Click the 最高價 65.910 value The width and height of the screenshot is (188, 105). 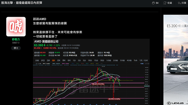(x=43, y=53)
